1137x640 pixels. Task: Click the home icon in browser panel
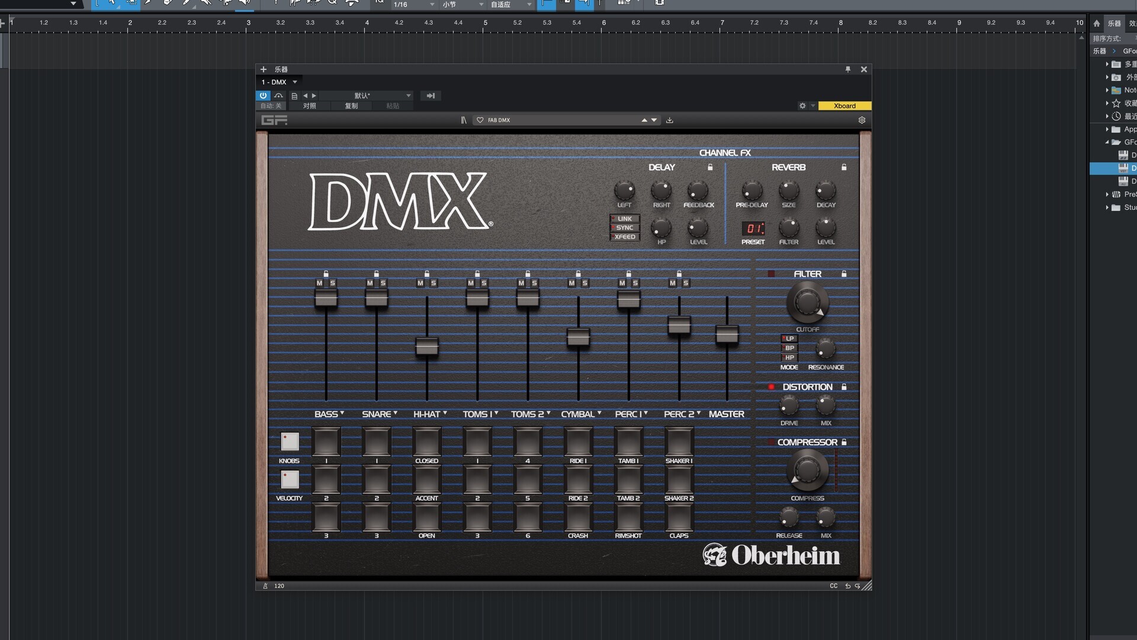coord(1097,23)
